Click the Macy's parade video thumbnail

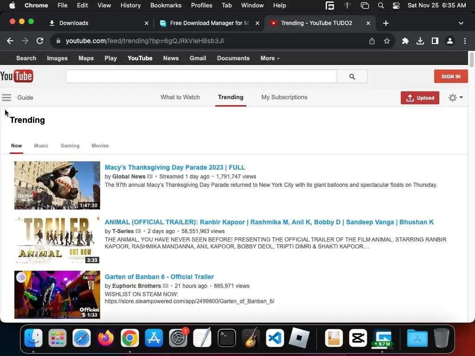tap(57, 185)
